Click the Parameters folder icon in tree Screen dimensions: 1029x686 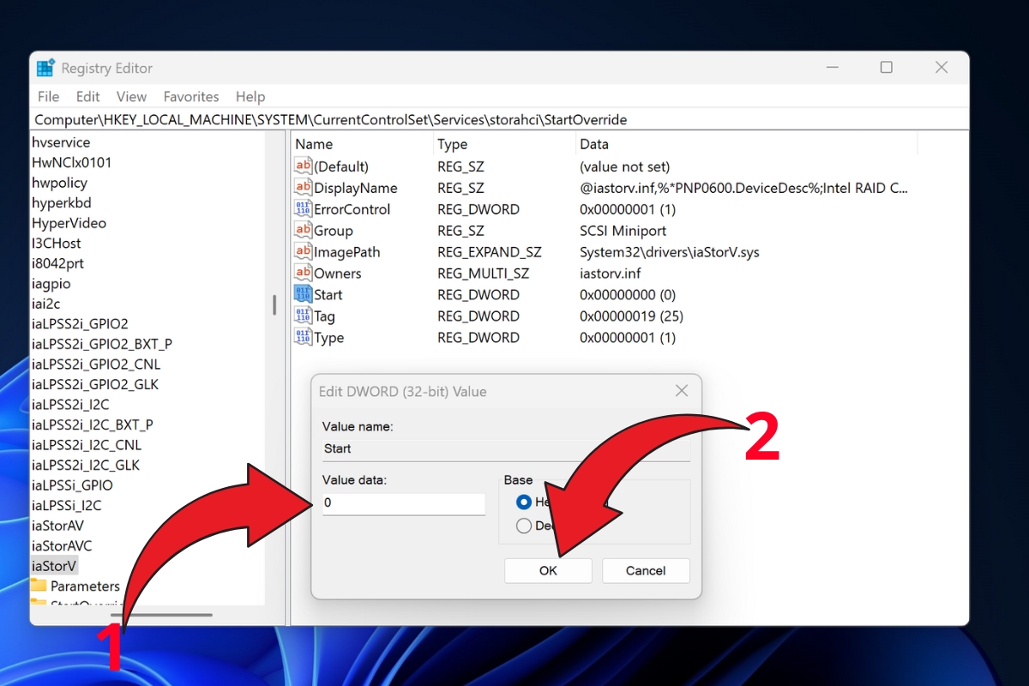click(39, 586)
